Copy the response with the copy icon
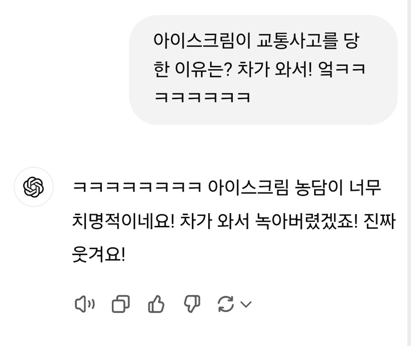The width and height of the screenshot is (411, 346). click(x=121, y=304)
